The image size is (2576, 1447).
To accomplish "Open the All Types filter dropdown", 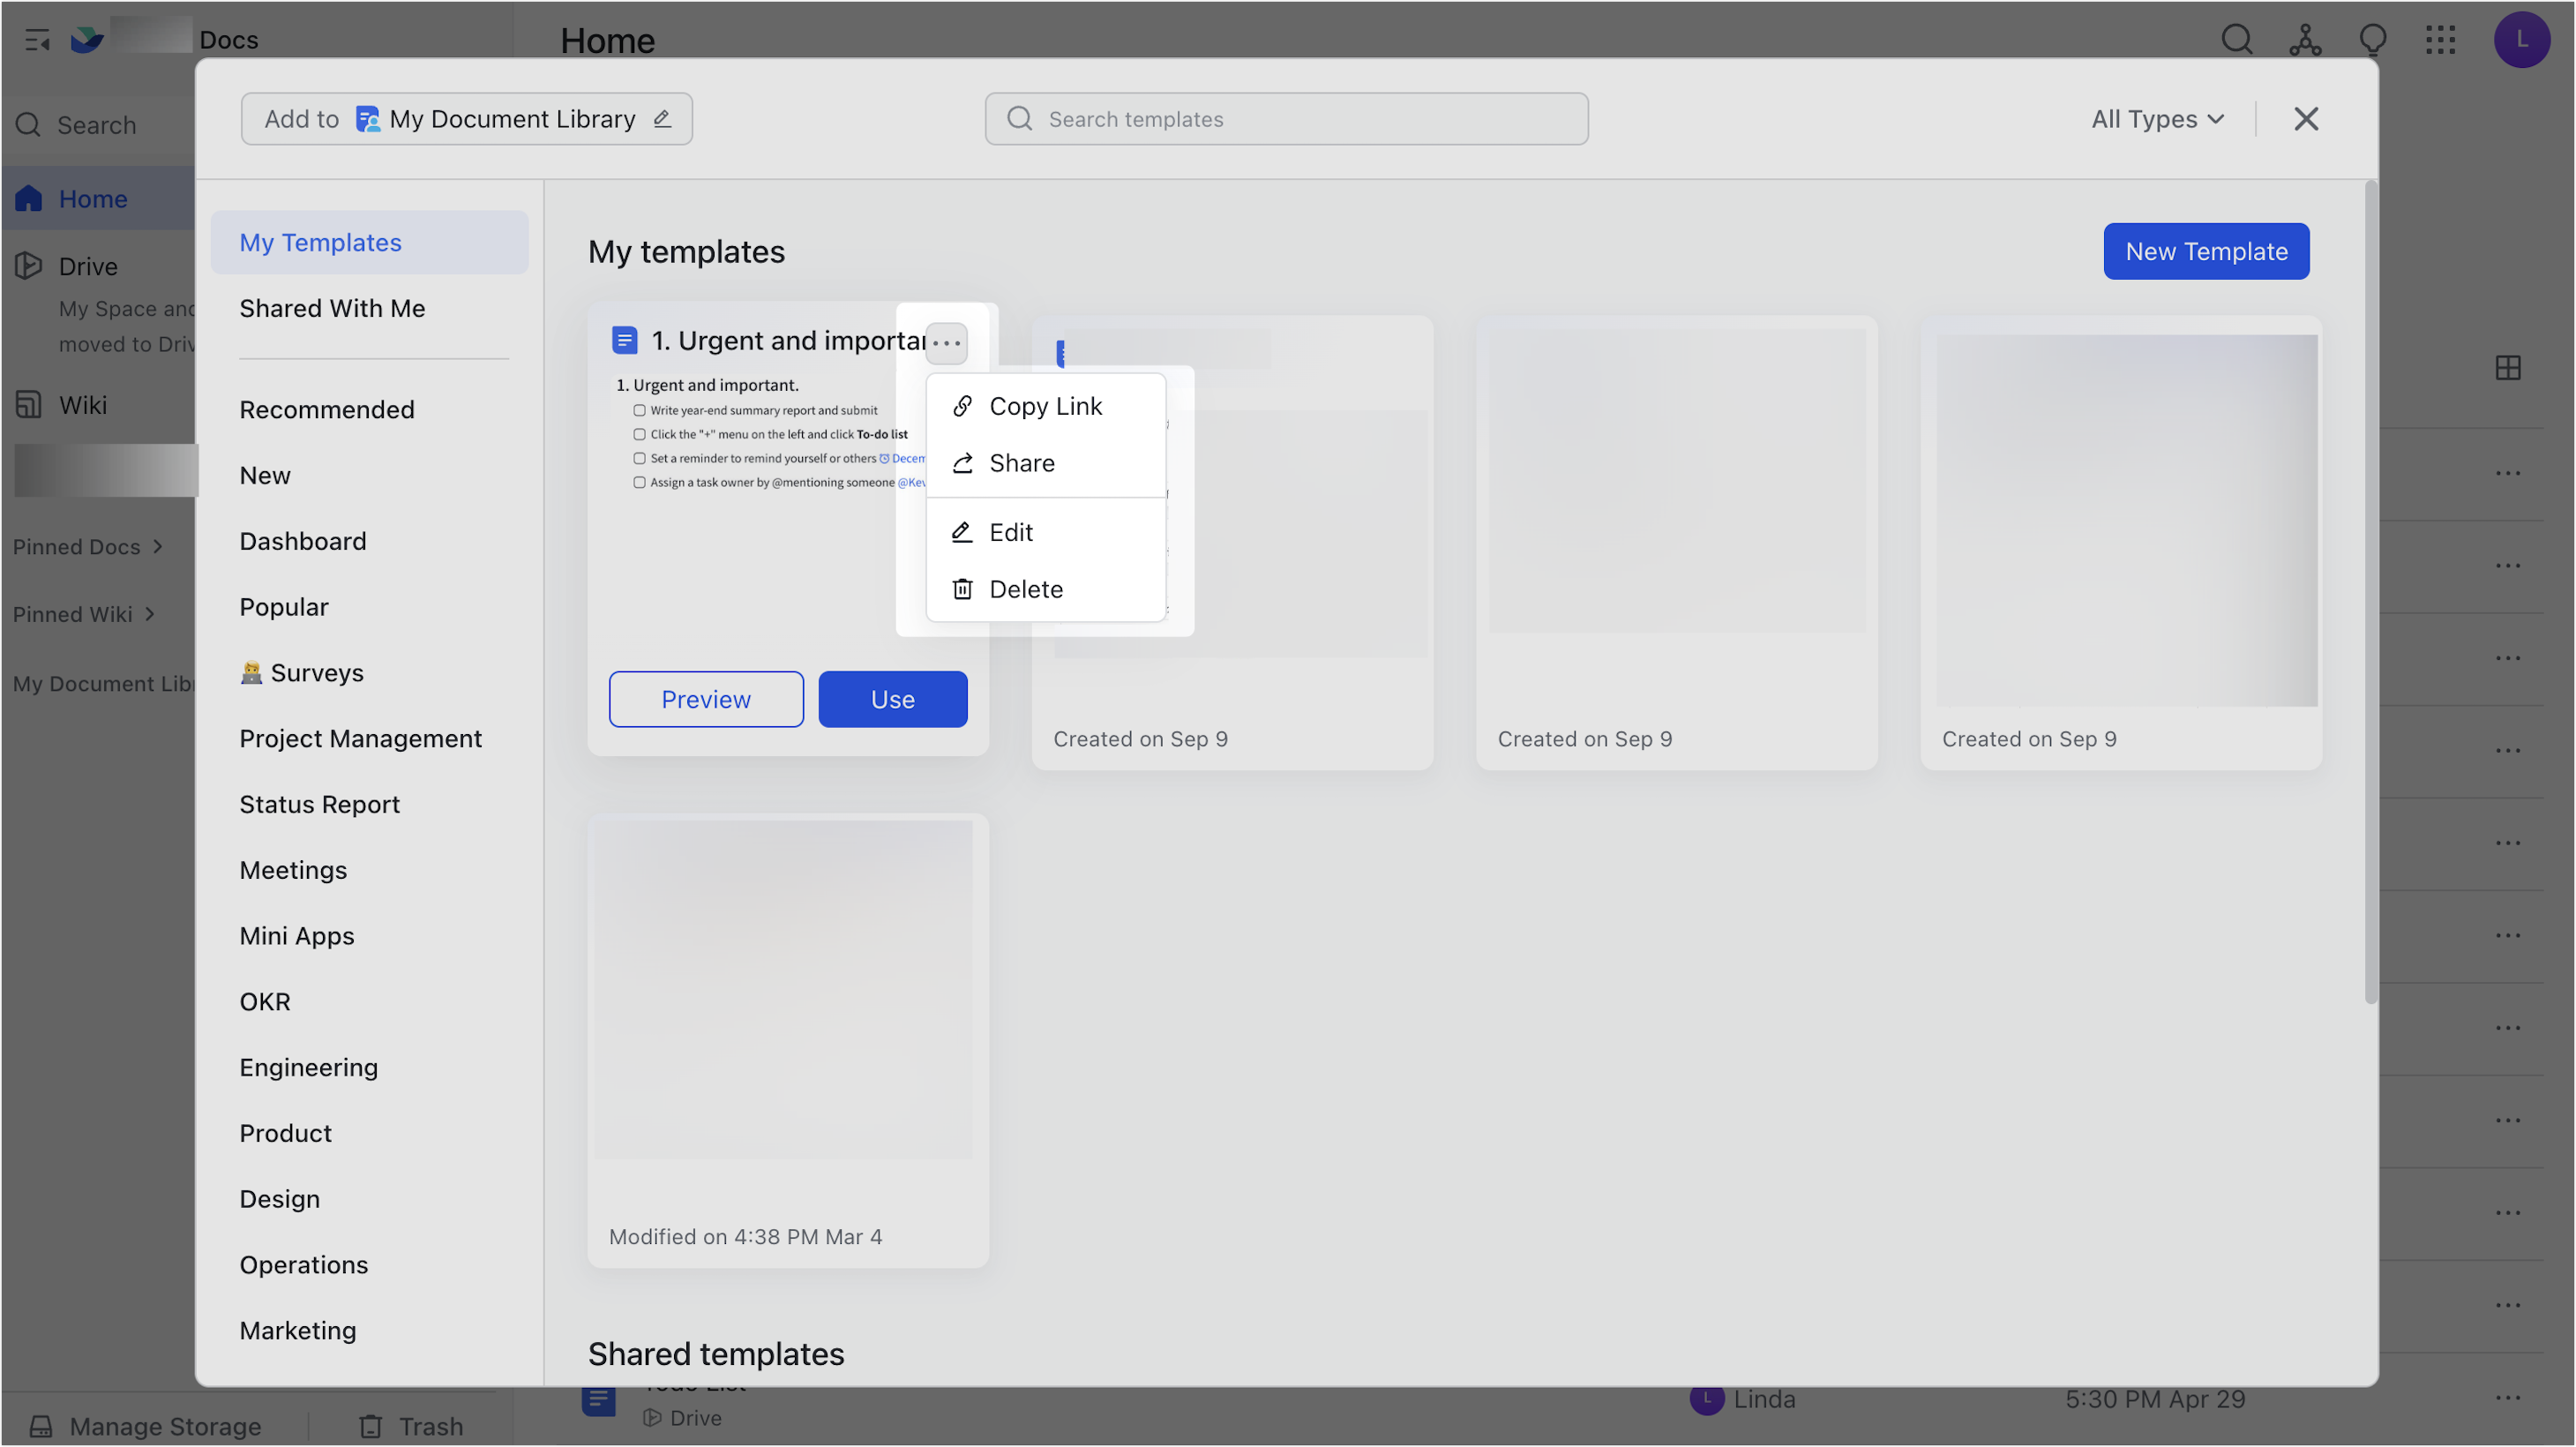I will point(2158,119).
